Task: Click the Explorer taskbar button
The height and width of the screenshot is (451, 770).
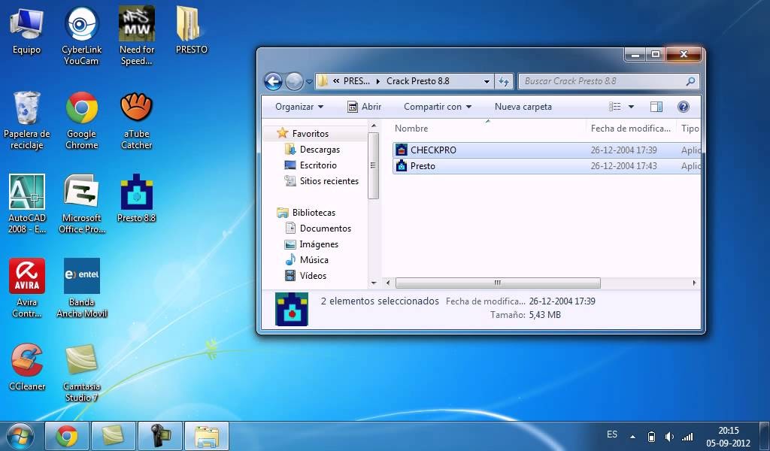Action: point(207,436)
